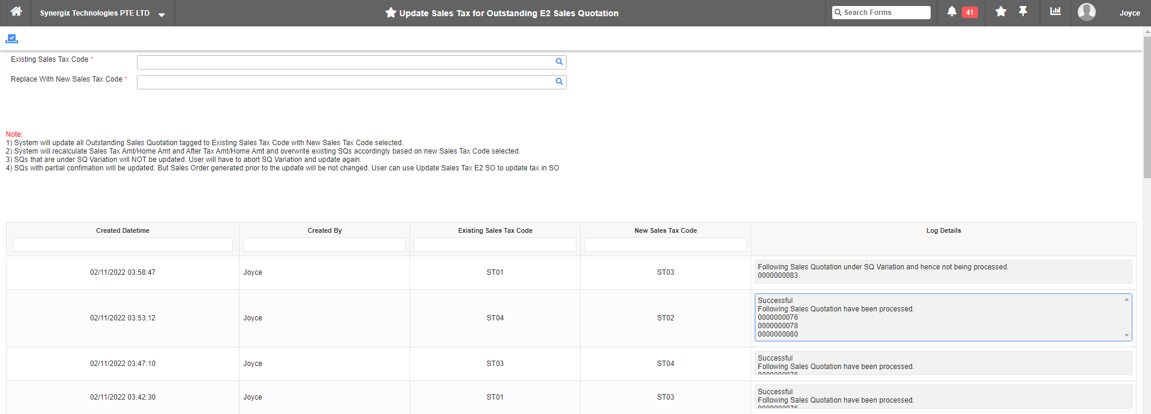Image resolution: width=1151 pixels, height=414 pixels.
Task: Click the New Sales Tax Code column filter
Action: click(x=665, y=245)
